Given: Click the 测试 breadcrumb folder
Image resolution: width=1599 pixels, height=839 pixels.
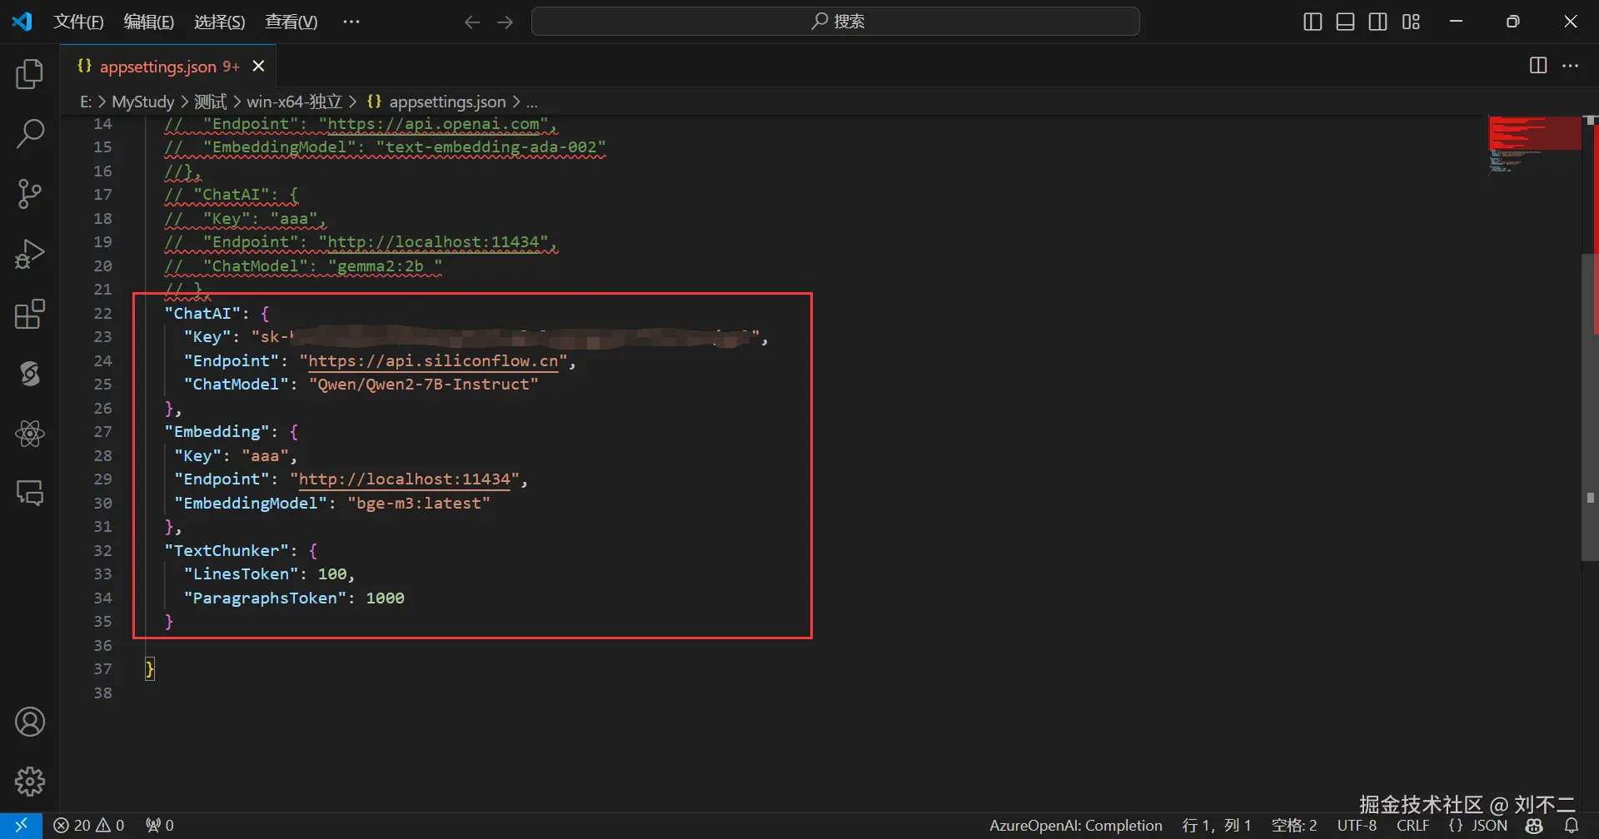Looking at the screenshot, I should (210, 102).
